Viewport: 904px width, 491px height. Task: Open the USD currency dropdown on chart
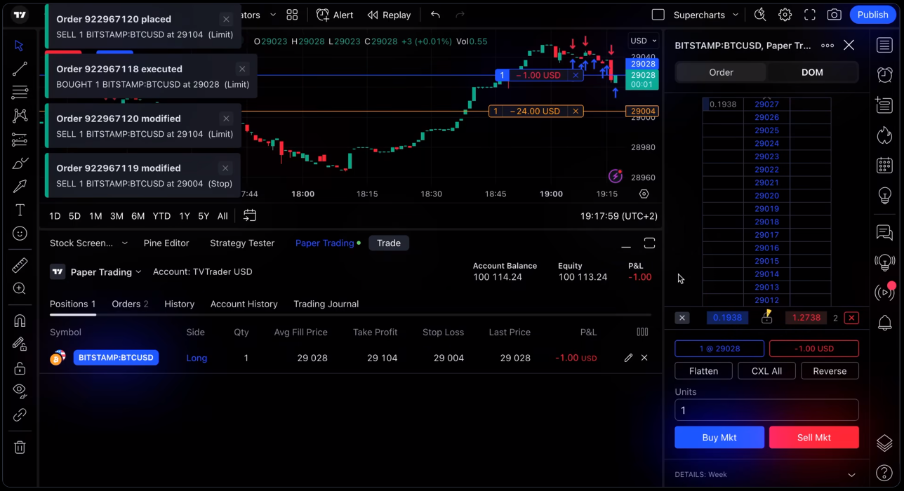[644, 41]
